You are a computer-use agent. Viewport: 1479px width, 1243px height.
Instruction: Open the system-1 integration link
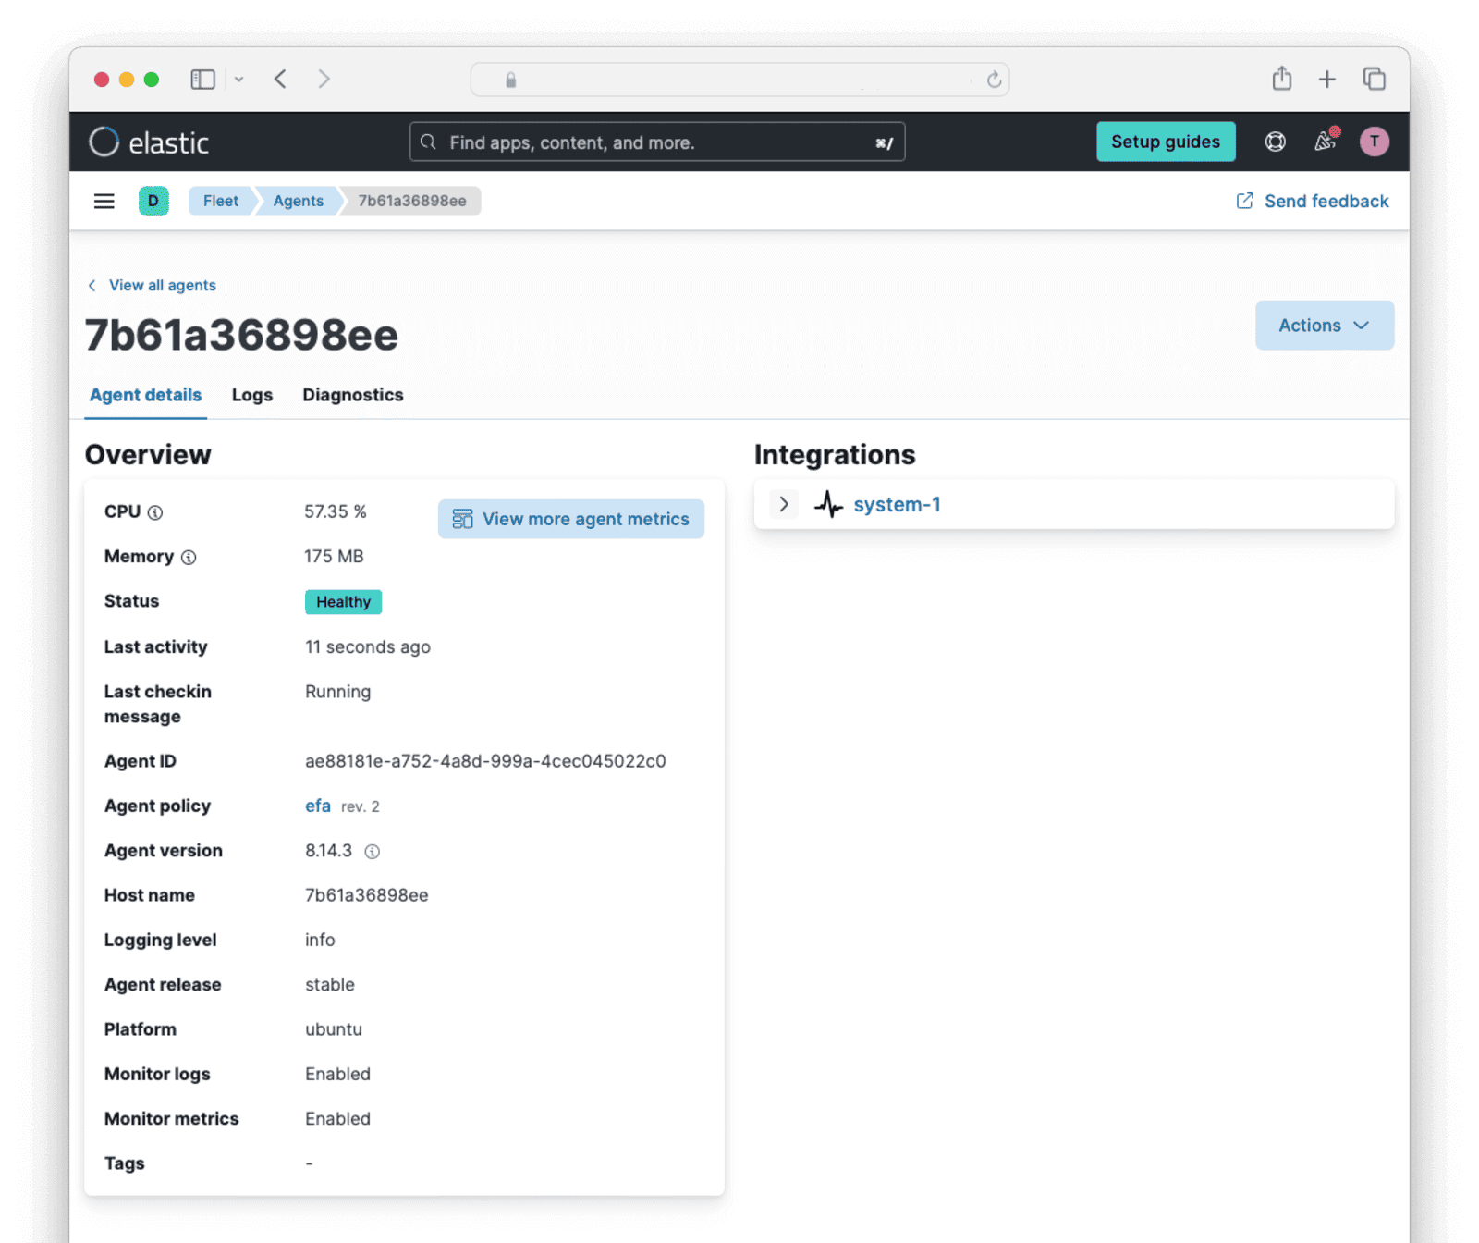pos(897,504)
